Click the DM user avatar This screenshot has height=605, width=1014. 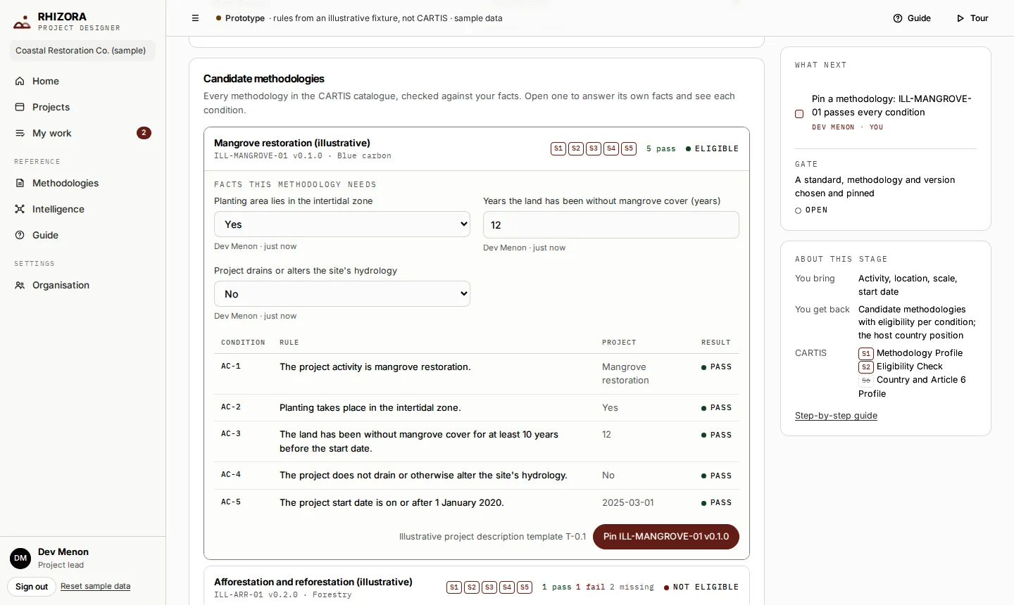20,558
